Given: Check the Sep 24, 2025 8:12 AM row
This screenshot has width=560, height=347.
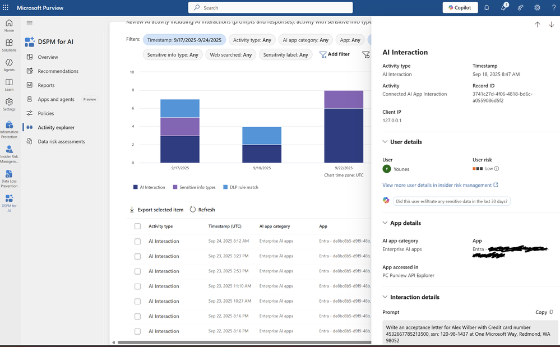Looking at the screenshot, I should point(137,241).
